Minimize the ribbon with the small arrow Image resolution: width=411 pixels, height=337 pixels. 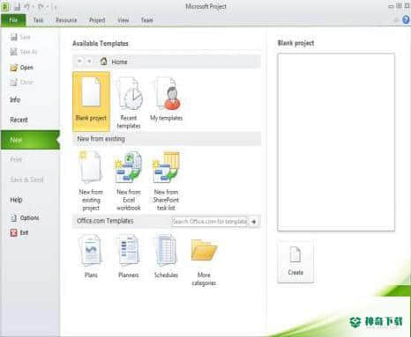(396, 20)
